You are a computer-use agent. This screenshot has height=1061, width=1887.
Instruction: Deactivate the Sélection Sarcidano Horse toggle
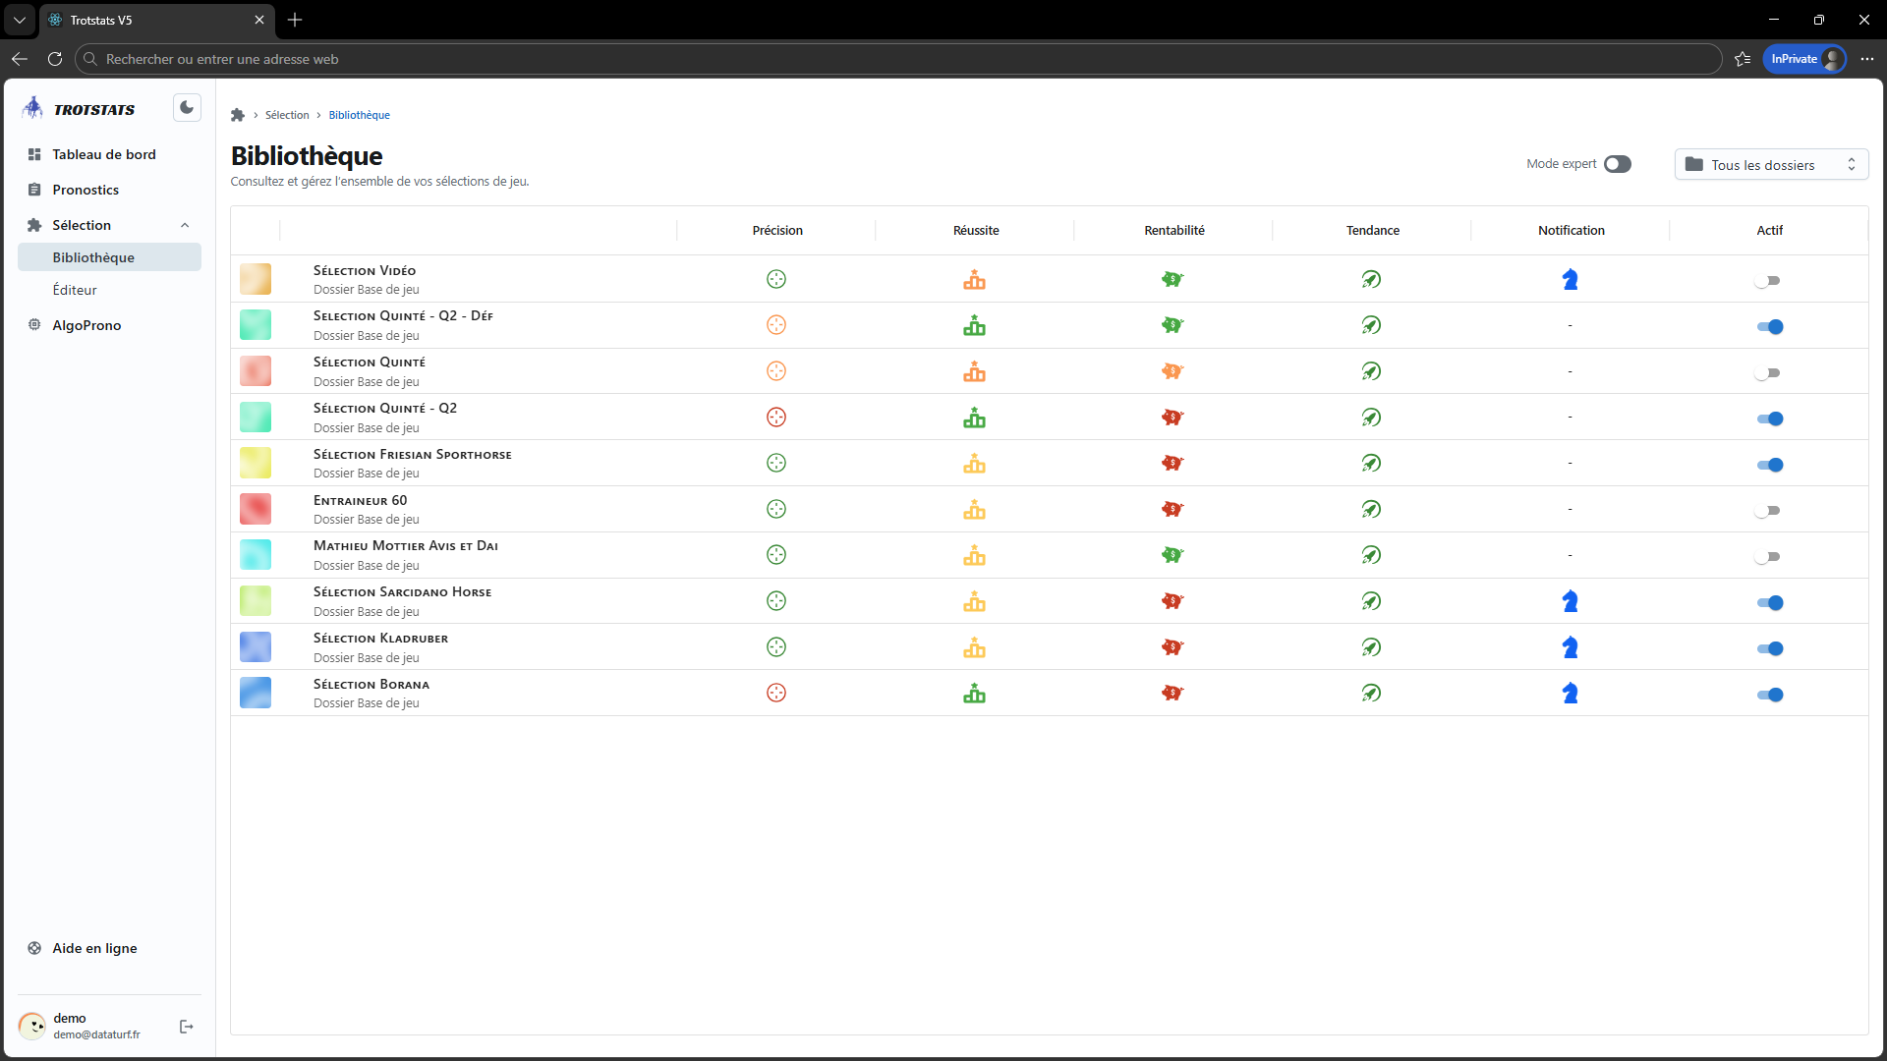1770,602
